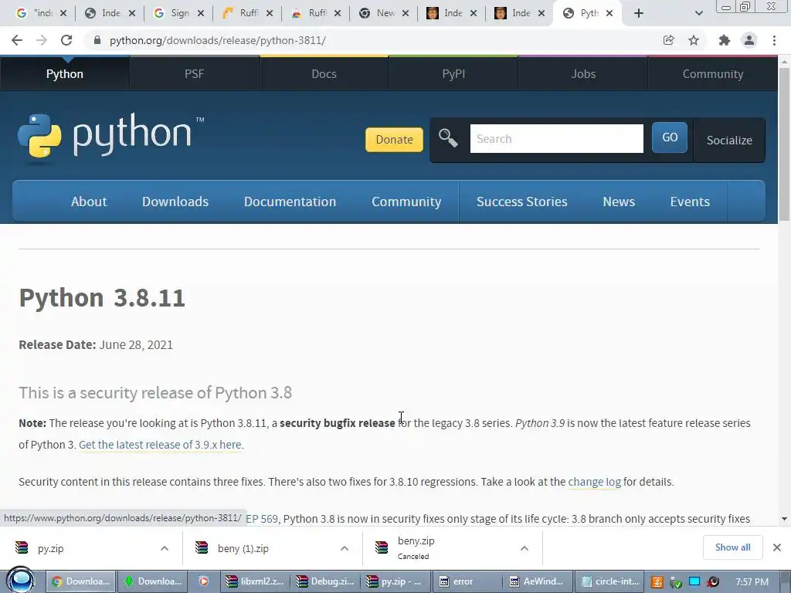The height and width of the screenshot is (593, 791).
Task: Click the yellow Donate button
Action: (x=394, y=140)
